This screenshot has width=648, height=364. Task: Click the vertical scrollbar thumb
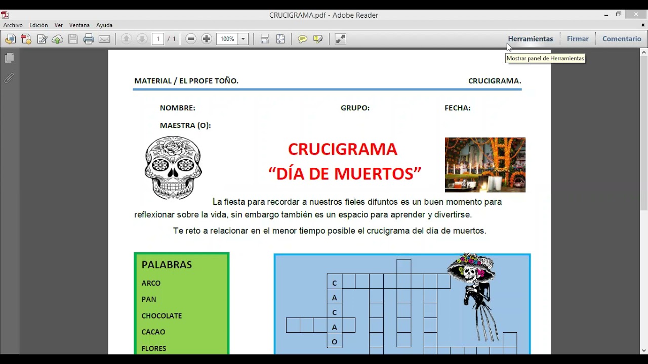644,132
